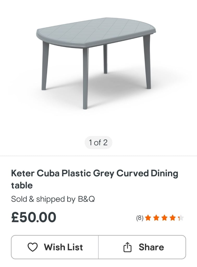Tap the 1 of 2 image counter
This screenshot has height=267, width=197.
pos(98,143)
